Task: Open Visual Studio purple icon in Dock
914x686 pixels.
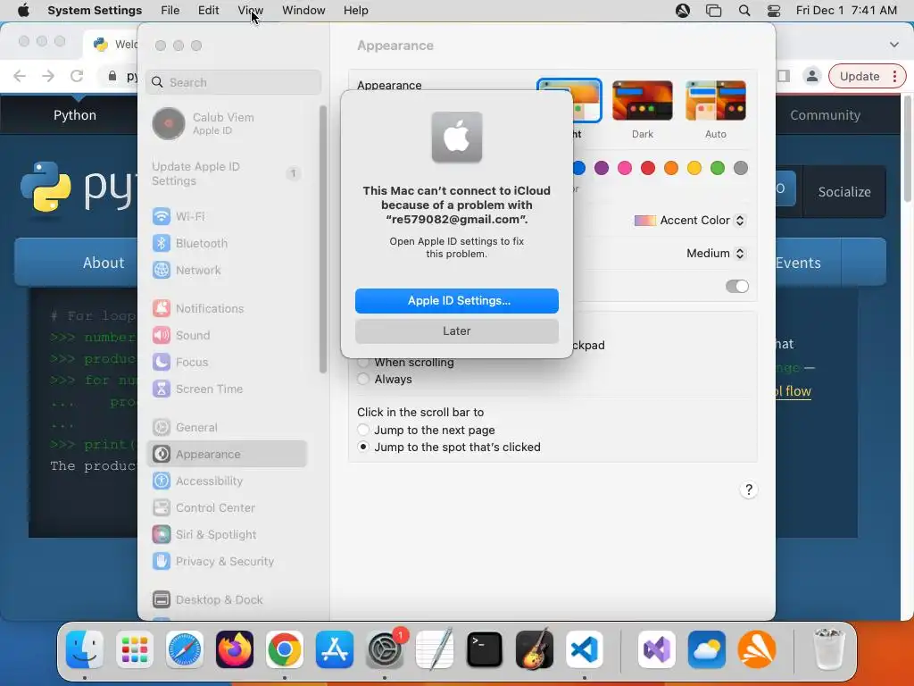Action: click(657, 649)
